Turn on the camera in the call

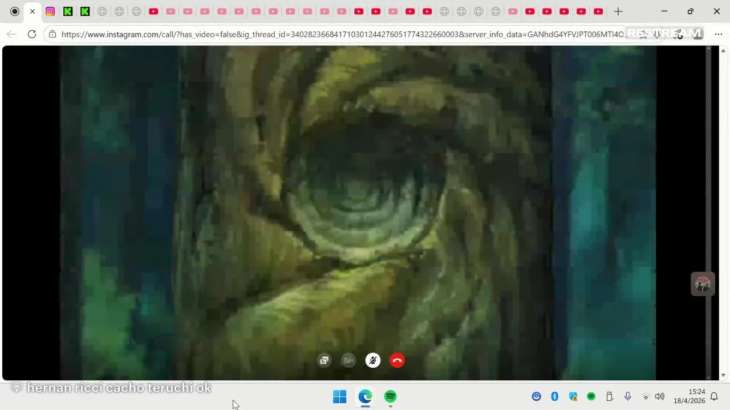point(348,360)
